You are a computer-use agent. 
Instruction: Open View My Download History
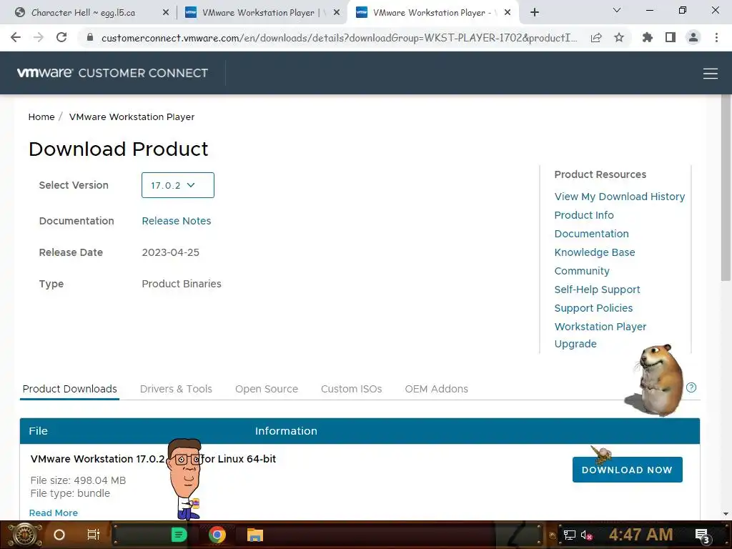pos(620,197)
